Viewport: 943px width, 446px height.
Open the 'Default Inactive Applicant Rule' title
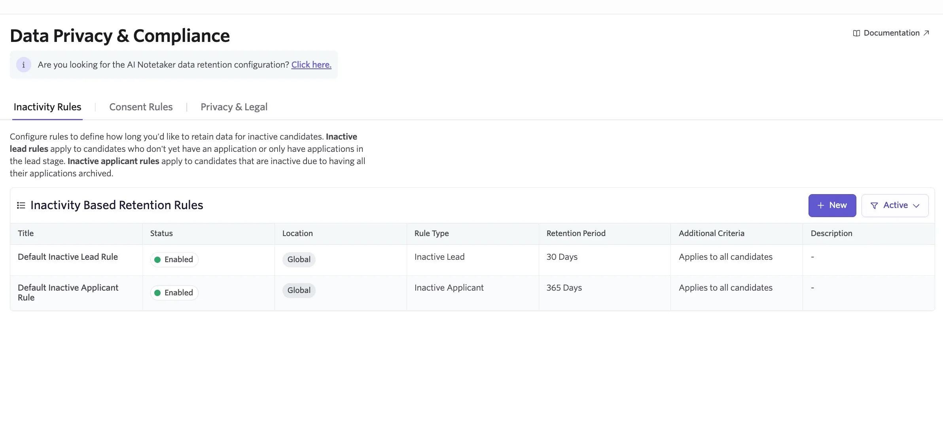point(68,293)
